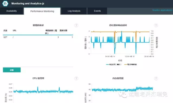
Task: Click the 请求计数 column header
Action: (x=64, y=30)
